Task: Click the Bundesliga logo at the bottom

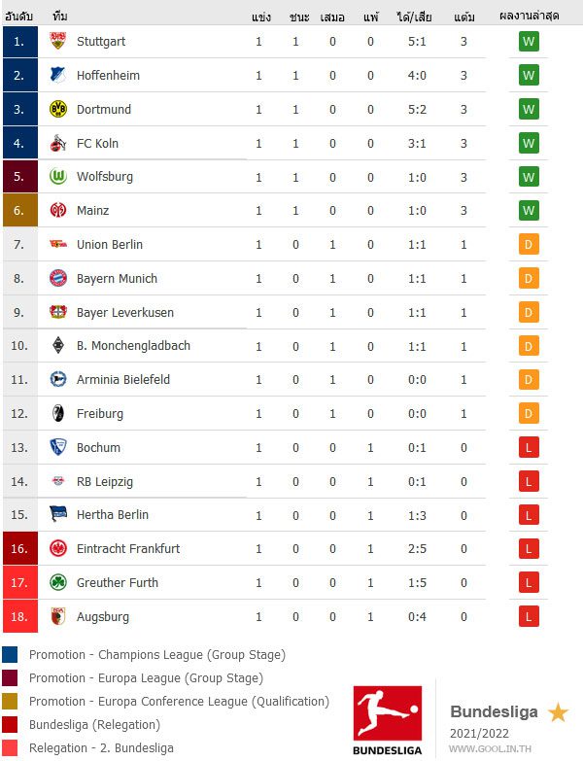Action: click(x=388, y=720)
